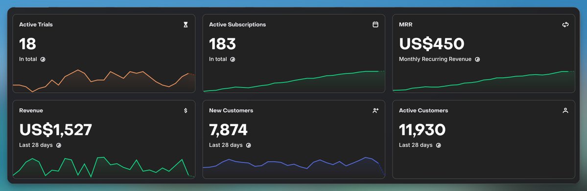This screenshot has height=191, width=587.
Task: Click the info icon beside Active Customers 'Last 28 days'
Action: point(438,146)
